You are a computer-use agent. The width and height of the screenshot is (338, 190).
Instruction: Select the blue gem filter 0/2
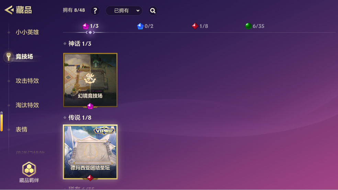click(145, 26)
